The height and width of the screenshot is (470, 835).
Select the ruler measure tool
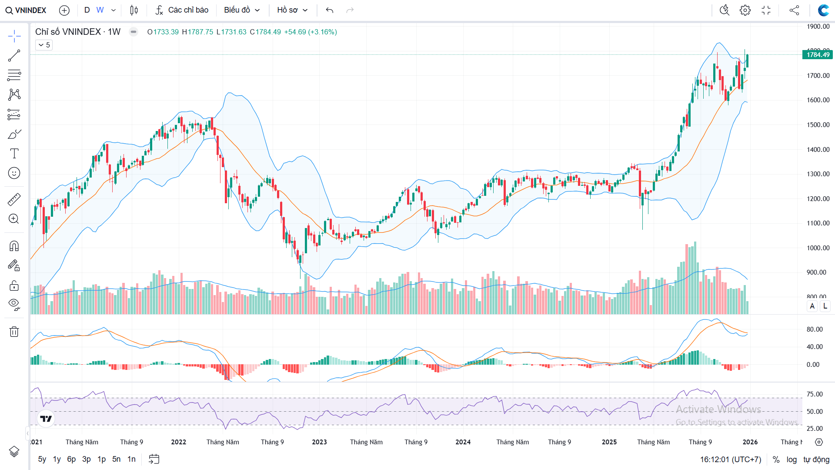[x=14, y=199]
